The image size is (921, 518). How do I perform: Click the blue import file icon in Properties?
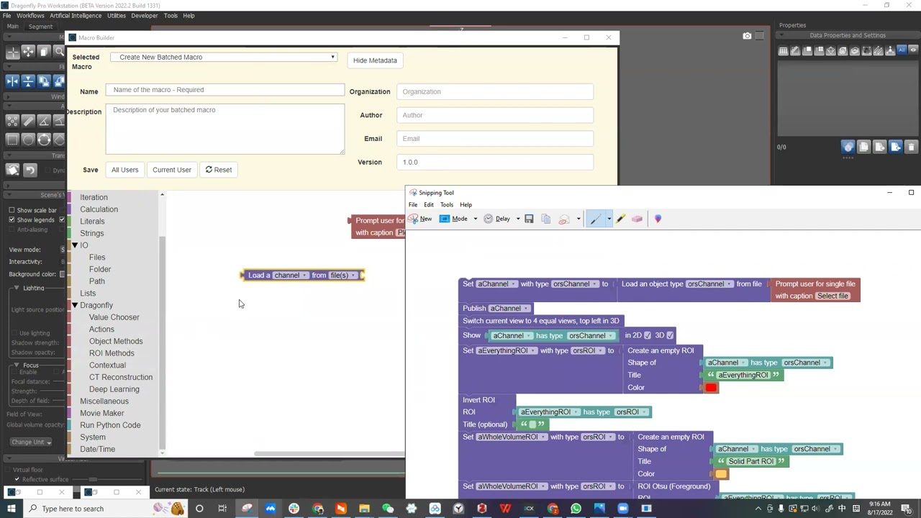click(895, 147)
